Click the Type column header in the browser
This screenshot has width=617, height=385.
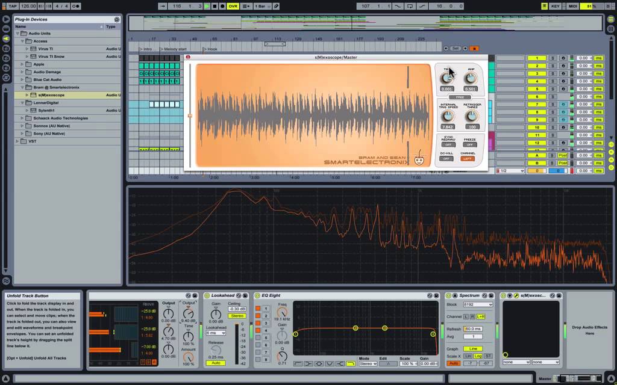click(113, 26)
